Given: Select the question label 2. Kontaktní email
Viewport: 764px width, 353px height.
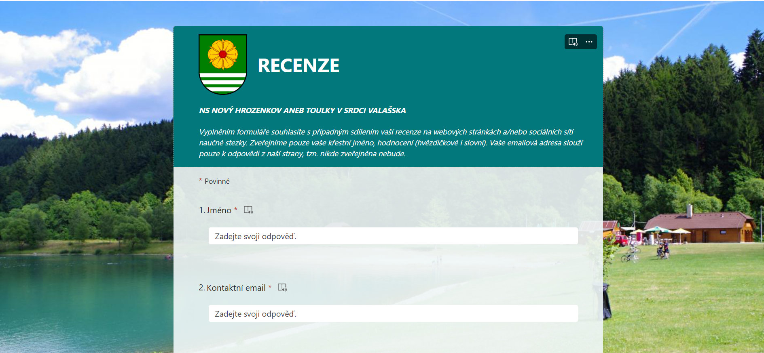Looking at the screenshot, I should pos(232,288).
